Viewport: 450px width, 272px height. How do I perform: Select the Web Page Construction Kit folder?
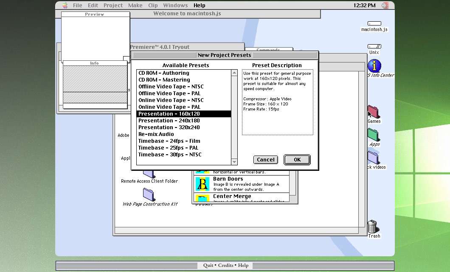(149, 195)
